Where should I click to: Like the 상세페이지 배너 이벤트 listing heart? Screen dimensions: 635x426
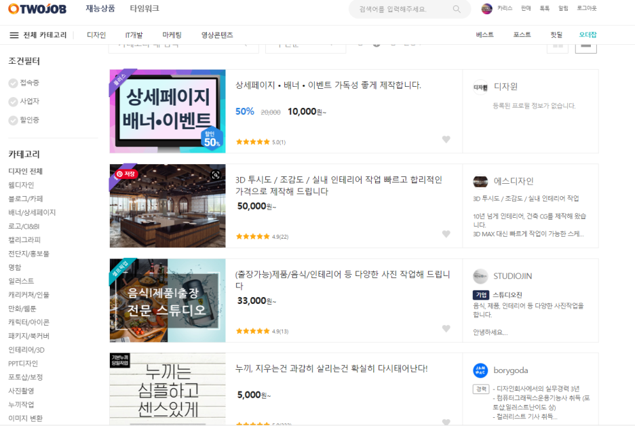tap(446, 139)
